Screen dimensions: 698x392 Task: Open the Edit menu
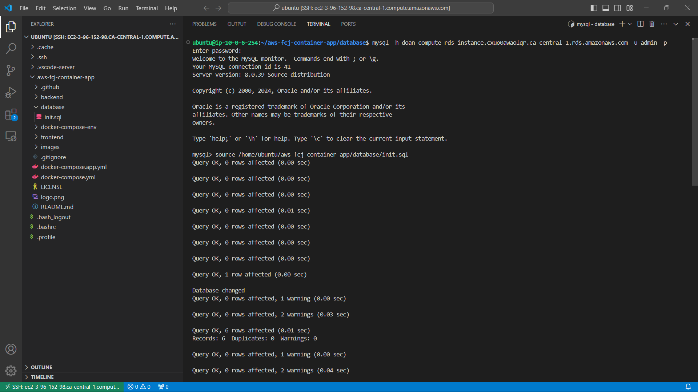tap(40, 8)
